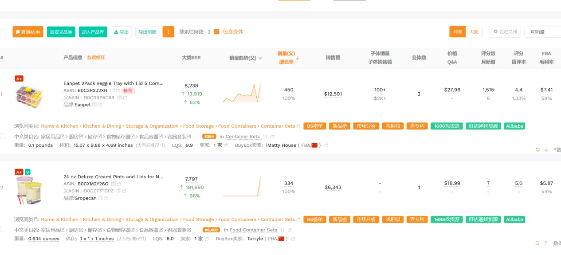Open external link icon beside parent ASIN B0CZ77TGPZ
Screen dimensions: 561x255
[124, 191]
